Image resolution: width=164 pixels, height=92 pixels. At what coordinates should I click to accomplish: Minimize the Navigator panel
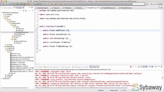point(29,7)
